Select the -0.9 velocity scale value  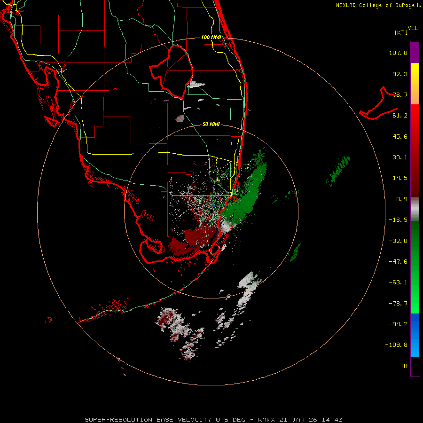coord(400,199)
